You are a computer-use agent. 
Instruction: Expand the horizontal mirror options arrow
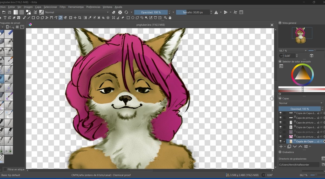pos(221,12)
